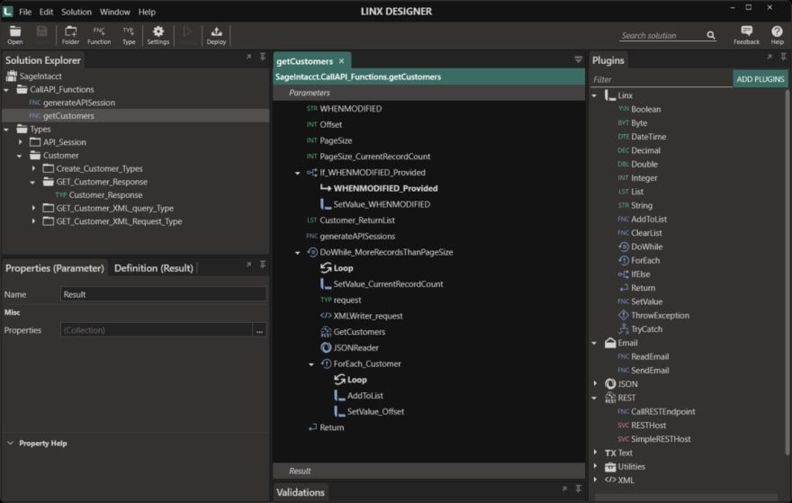Collapse the CallAPI_Functions folder

[x=6, y=90]
